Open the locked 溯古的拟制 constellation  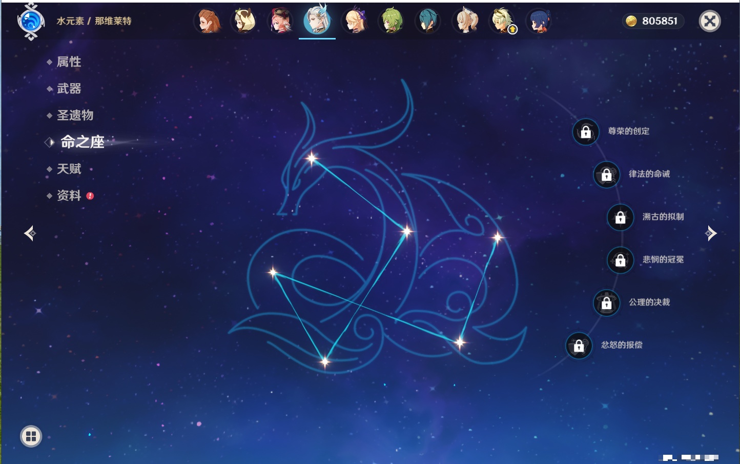pos(620,217)
